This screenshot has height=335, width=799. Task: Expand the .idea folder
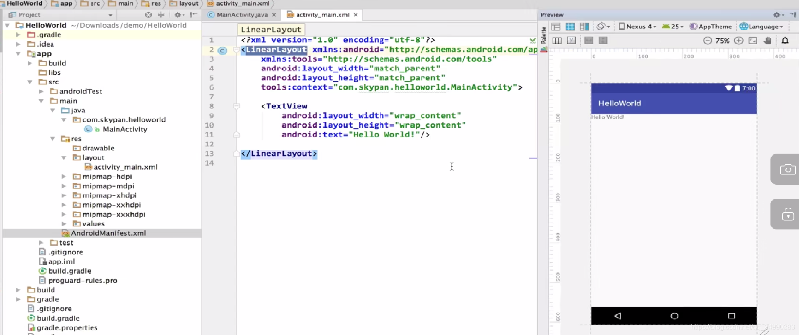pos(18,44)
